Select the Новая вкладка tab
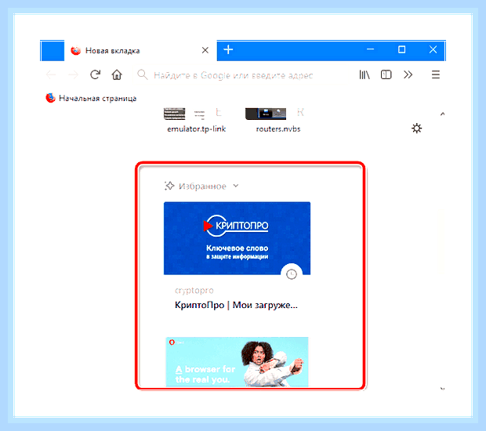This screenshot has height=431, width=486. (x=140, y=50)
